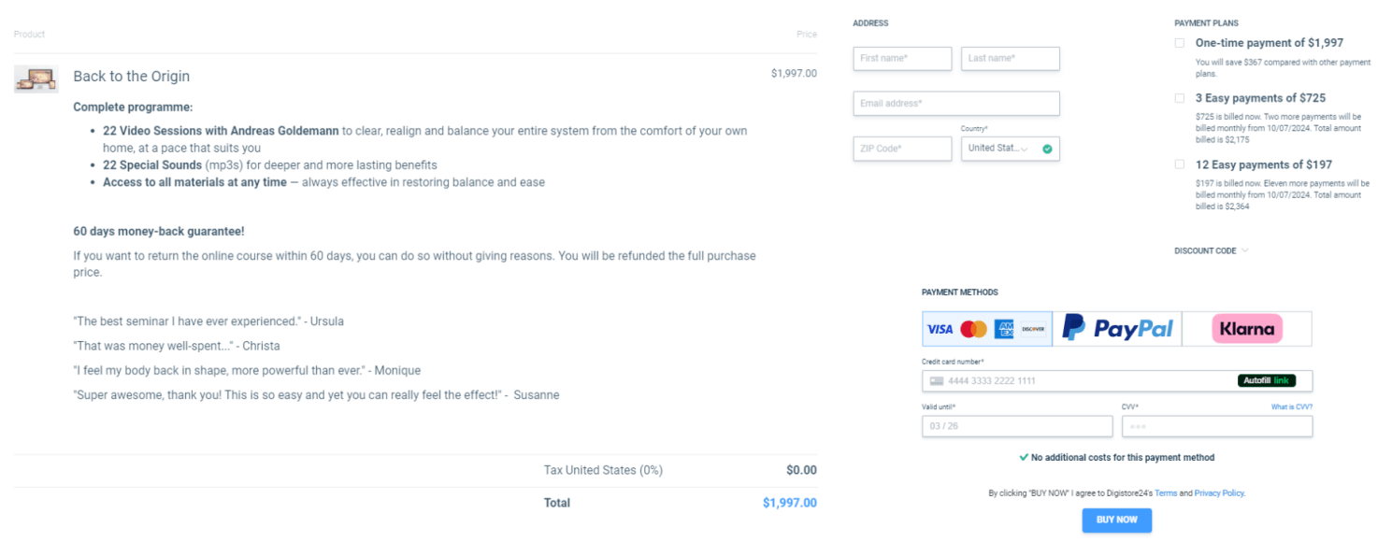Screen dimensions: 1392x542
Task: Select the Visa payment icon
Action: click(x=940, y=328)
